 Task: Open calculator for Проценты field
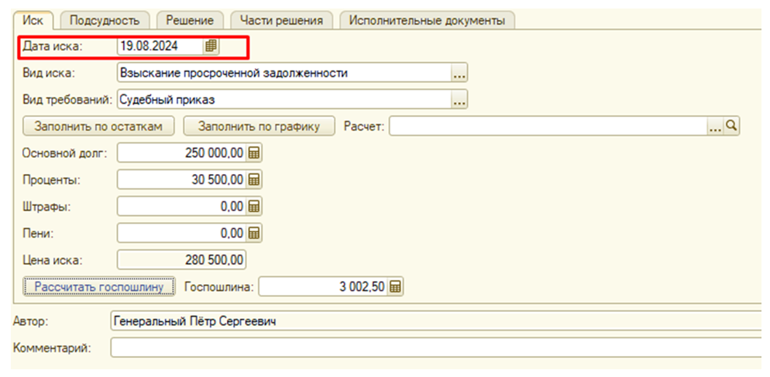coord(254,180)
